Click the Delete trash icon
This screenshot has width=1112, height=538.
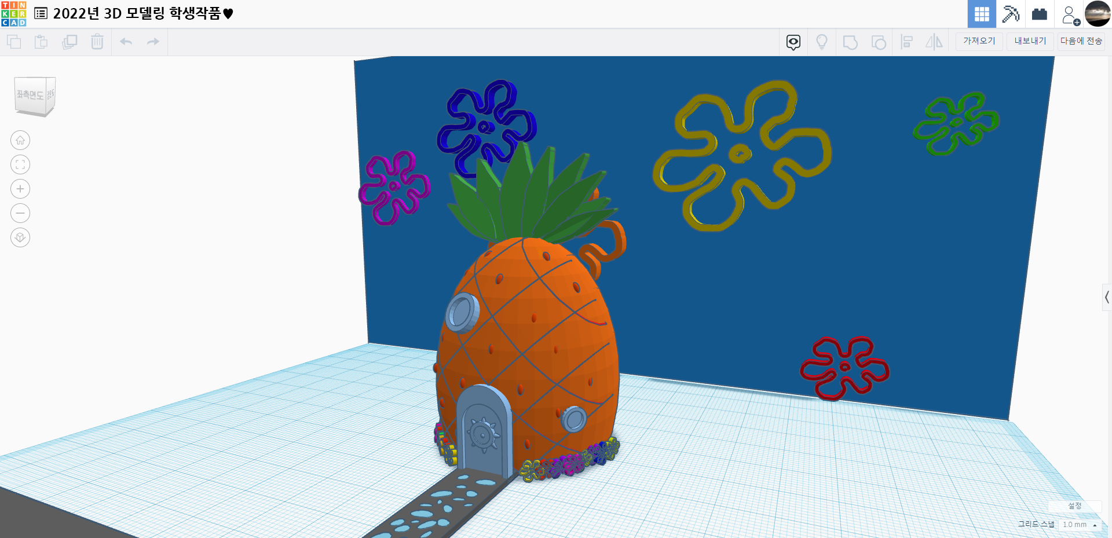click(x=97, y=42)
